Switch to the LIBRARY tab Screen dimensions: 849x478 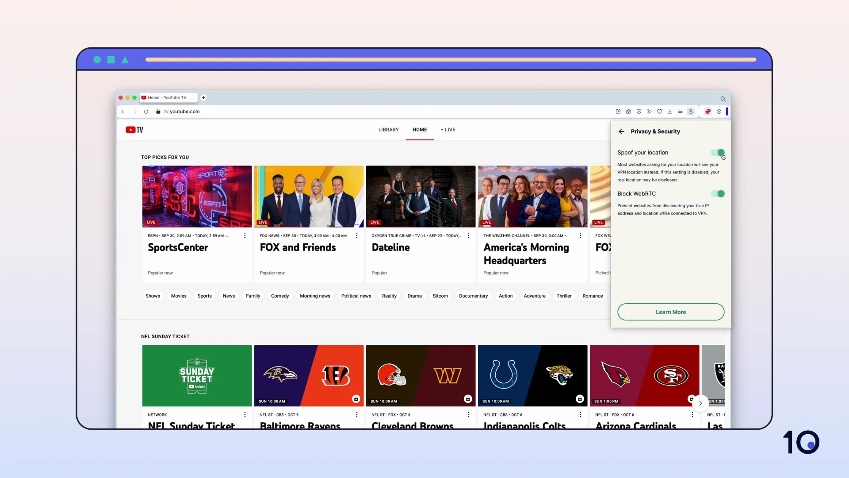click(x=388, y=130)
